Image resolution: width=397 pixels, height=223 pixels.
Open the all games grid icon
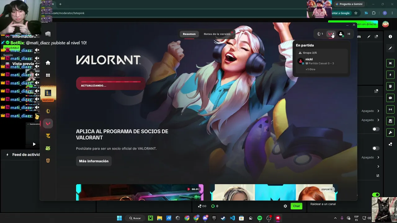tap(48, 75)
